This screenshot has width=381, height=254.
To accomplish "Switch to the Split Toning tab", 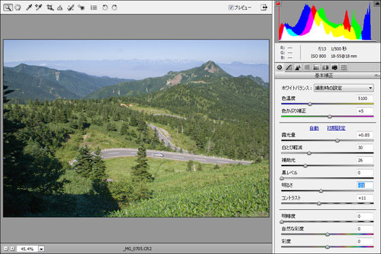I will (316, 67).
